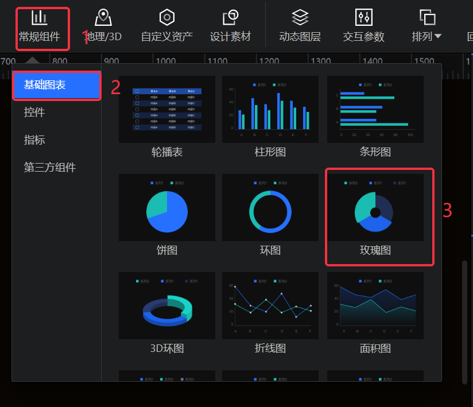Switch to the 指标 category
Image resolution: width=473 pixels, height=407 pixels.
pos(34,140)
